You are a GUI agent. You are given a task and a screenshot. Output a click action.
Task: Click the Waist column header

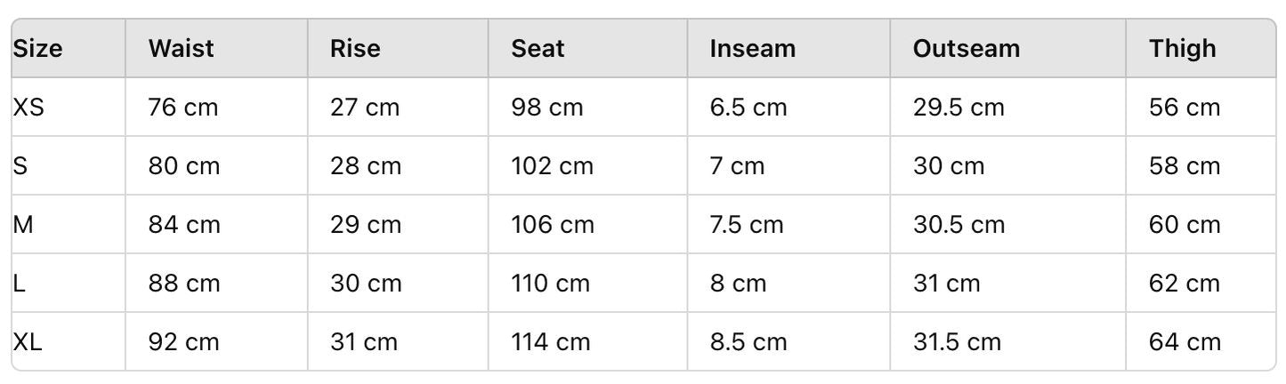pyautogui.click(x=182, y=48)
